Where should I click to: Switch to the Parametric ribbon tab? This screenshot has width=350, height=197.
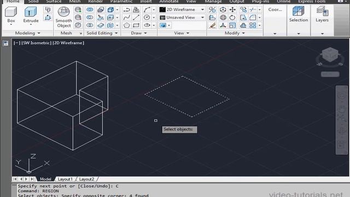tap(121, 1)
